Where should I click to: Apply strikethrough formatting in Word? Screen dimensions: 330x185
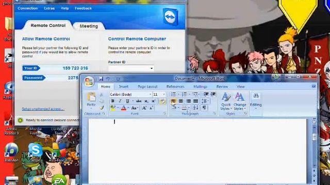point(139,101)
